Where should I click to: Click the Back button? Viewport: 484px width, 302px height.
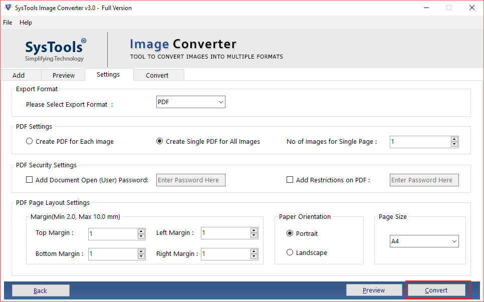pos(40,290)
